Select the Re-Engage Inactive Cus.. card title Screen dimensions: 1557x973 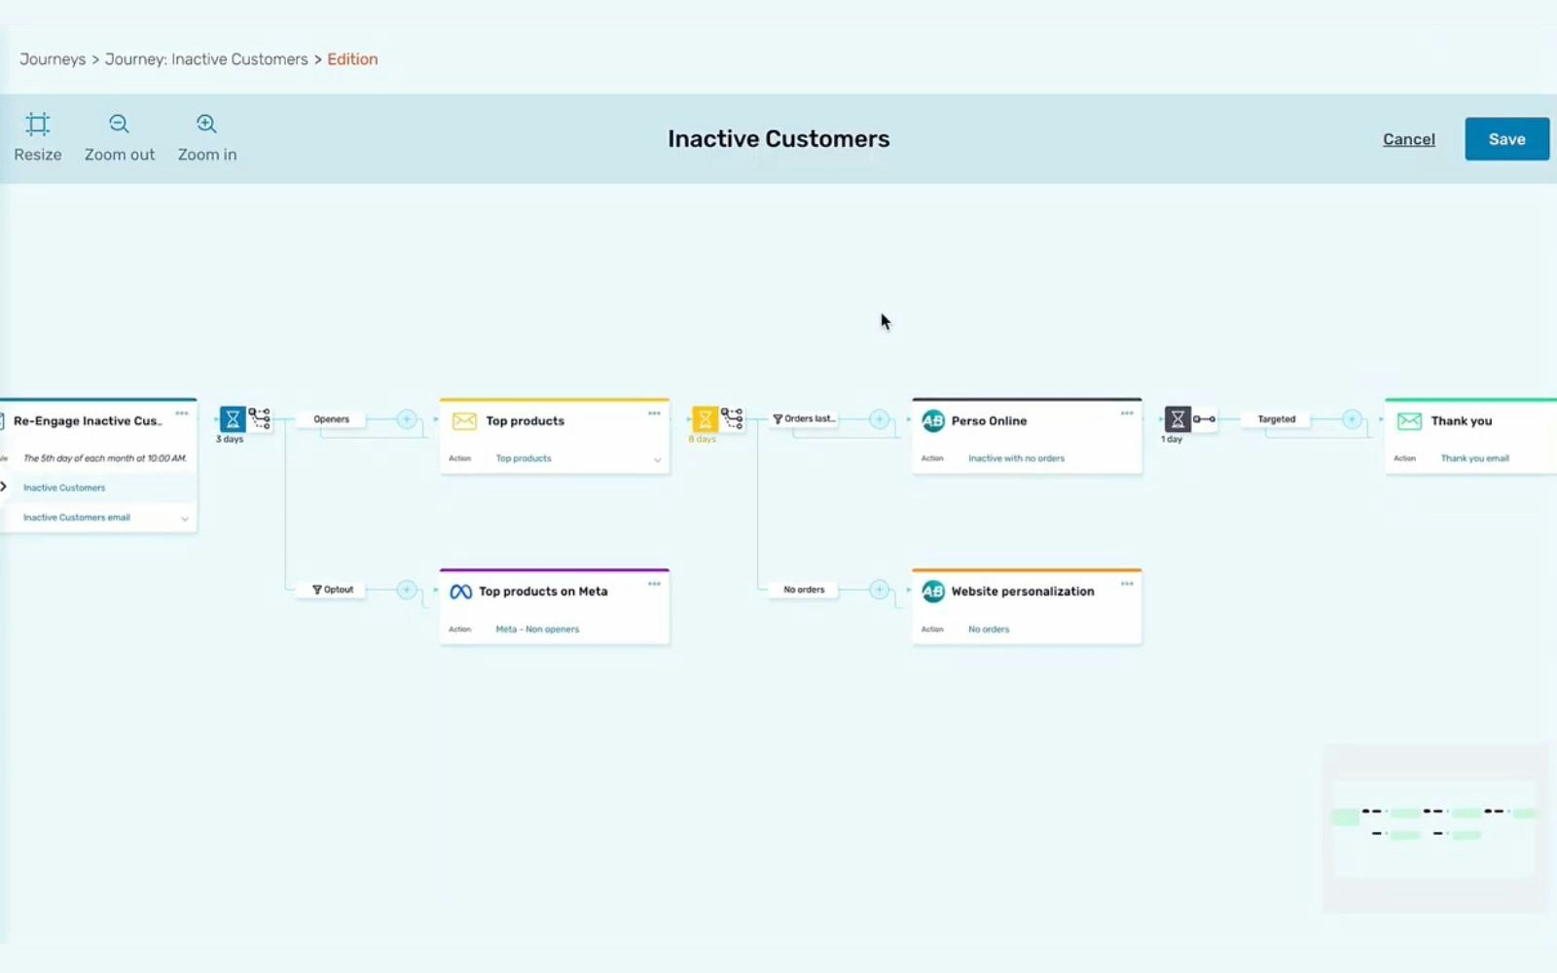tap(88, 421)
